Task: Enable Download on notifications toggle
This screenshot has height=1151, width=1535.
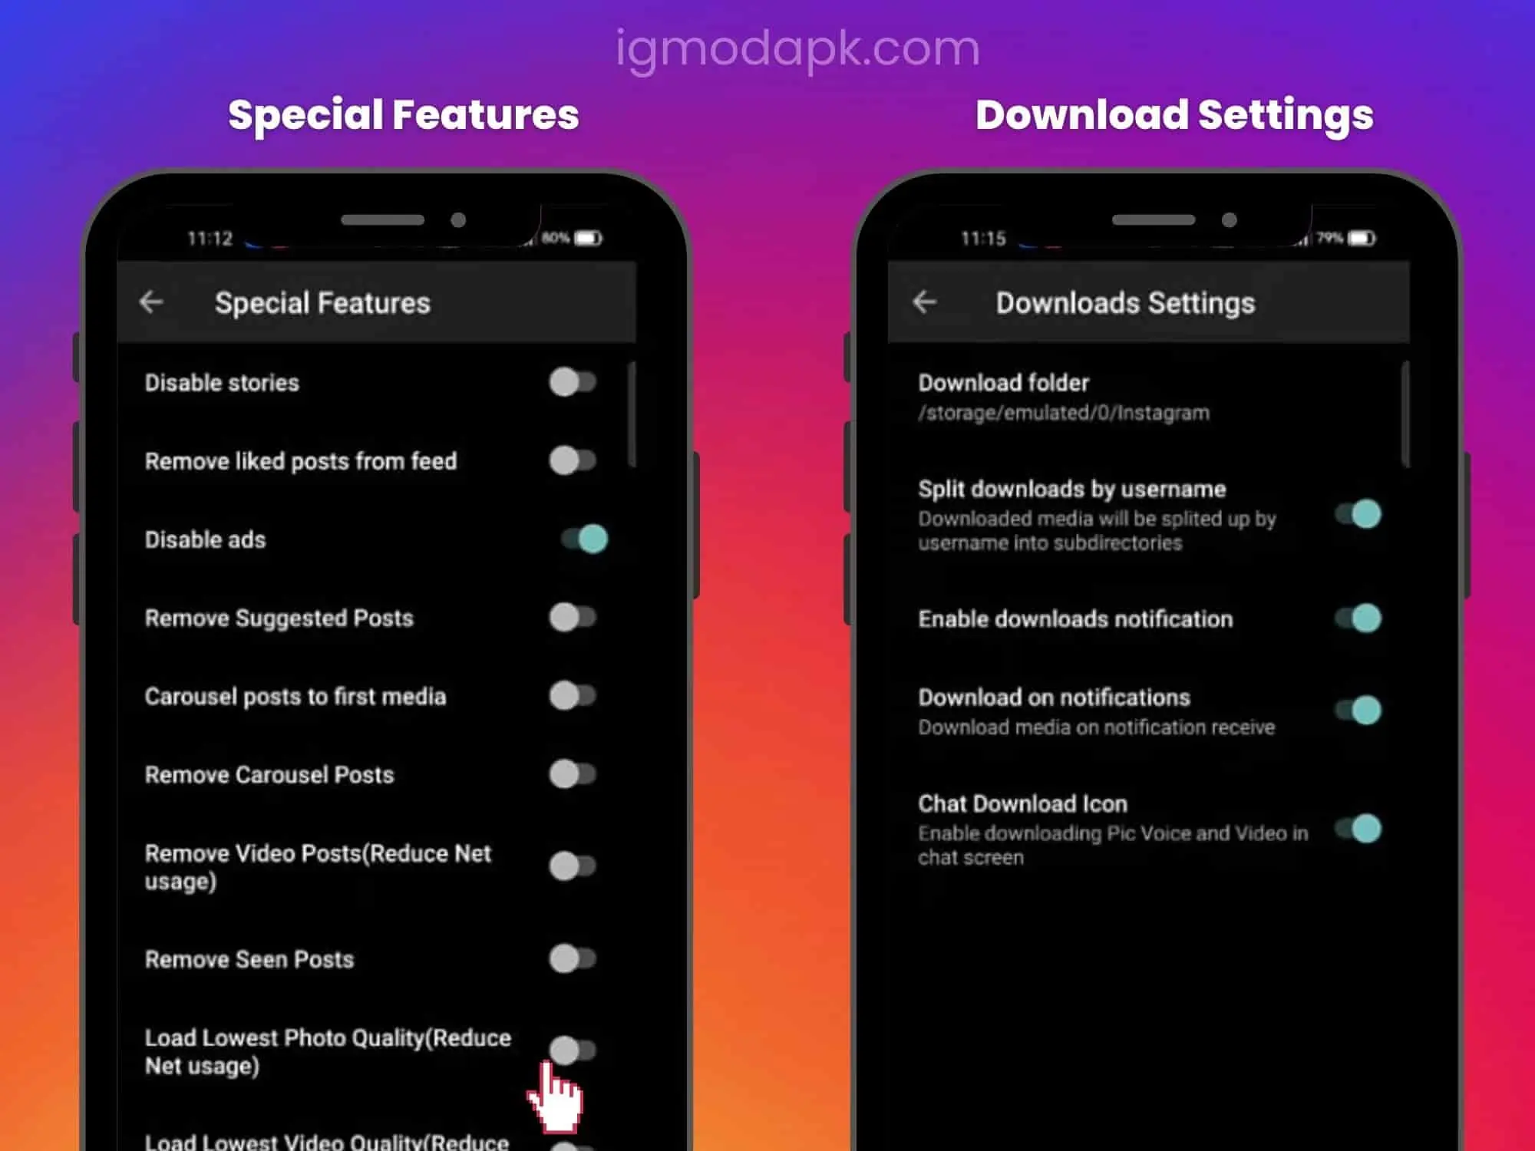Action: point(1356,710)
